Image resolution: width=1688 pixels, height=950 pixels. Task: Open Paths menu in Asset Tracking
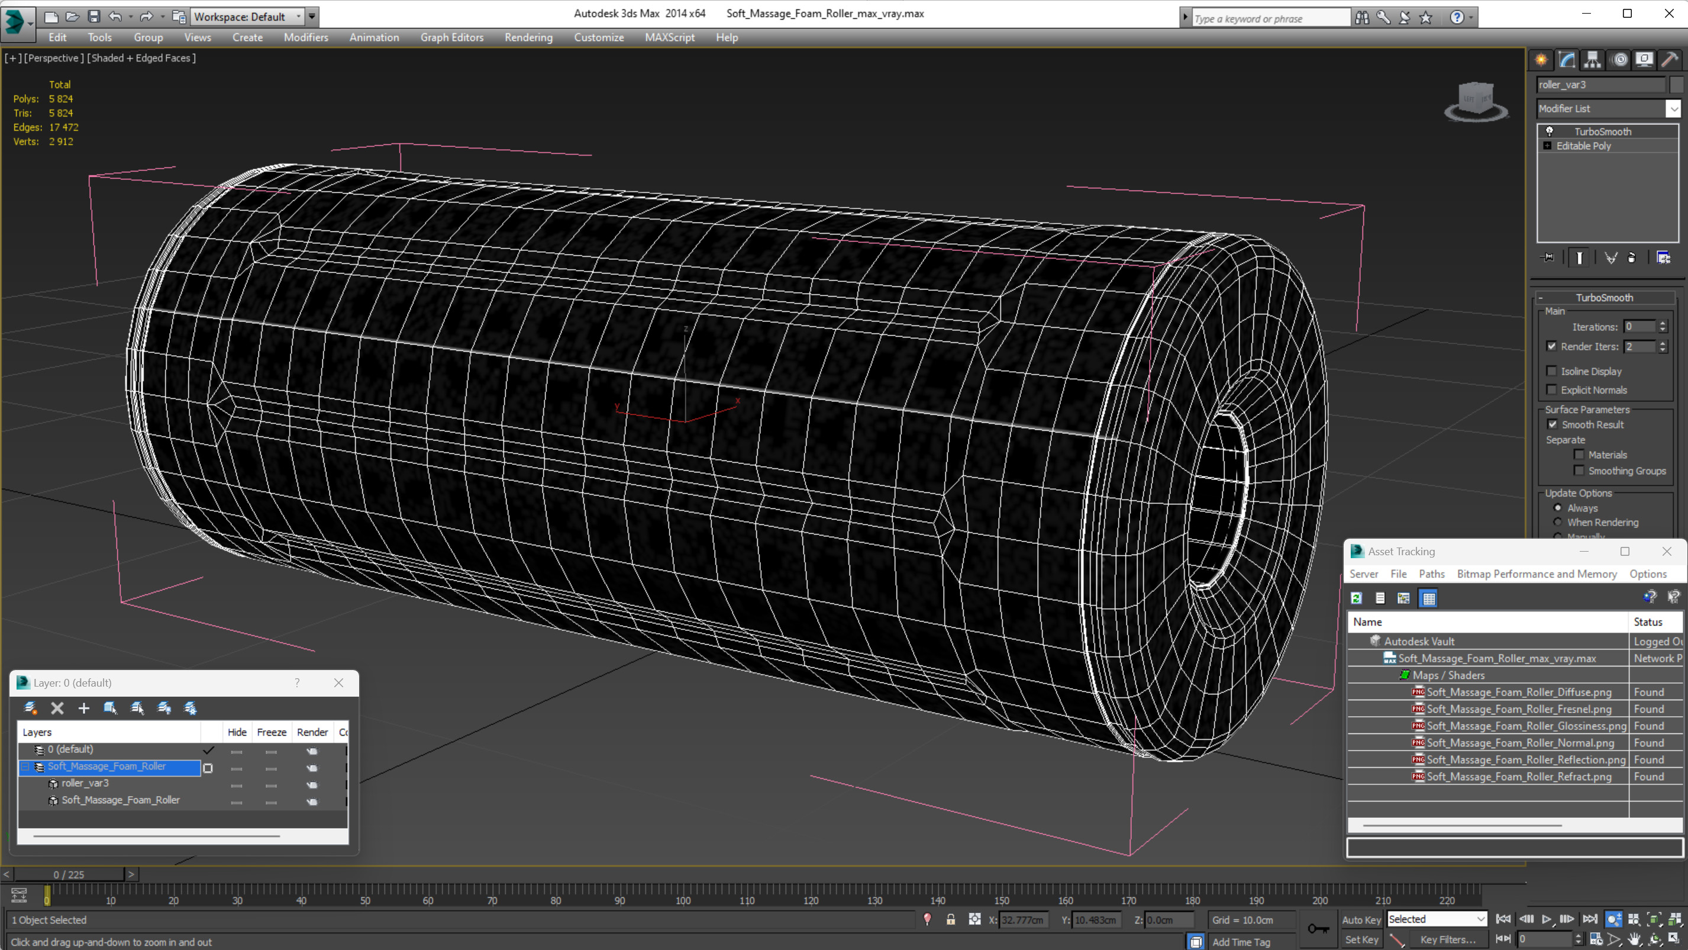[x=1431, y=574]
